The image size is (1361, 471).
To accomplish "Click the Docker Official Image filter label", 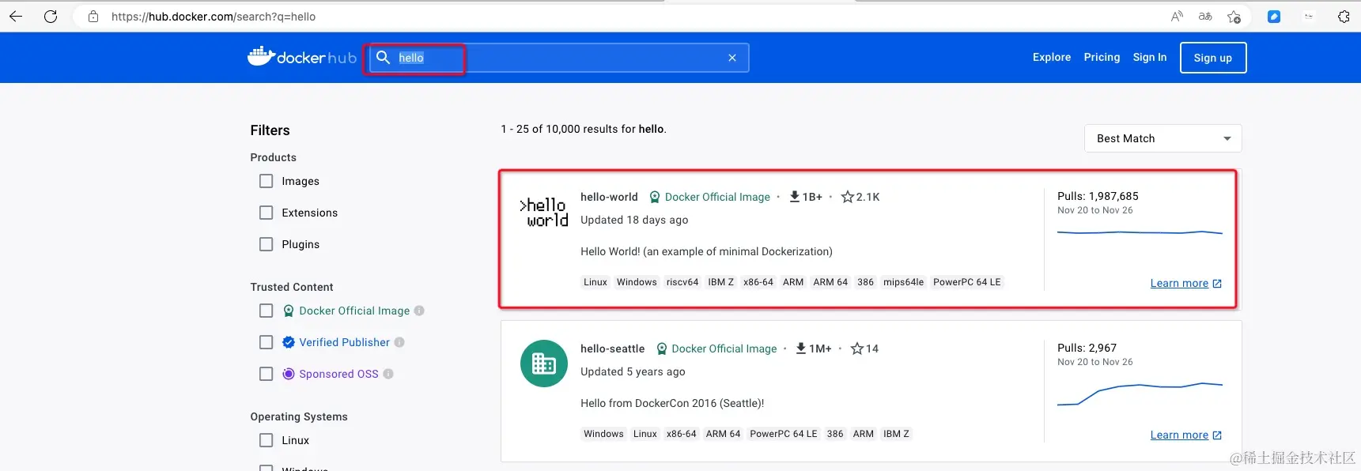I will tap(354, 311).
